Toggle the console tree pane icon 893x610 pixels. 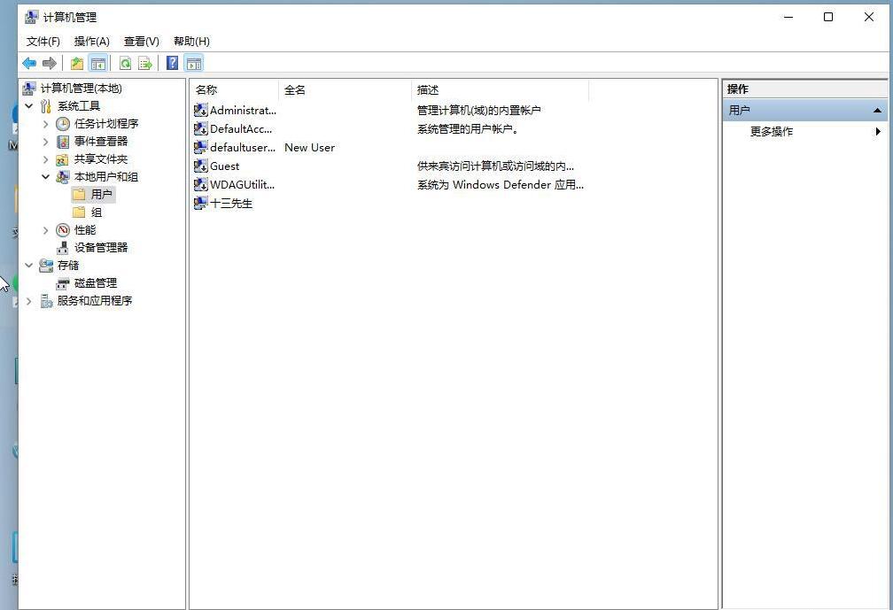98,63
